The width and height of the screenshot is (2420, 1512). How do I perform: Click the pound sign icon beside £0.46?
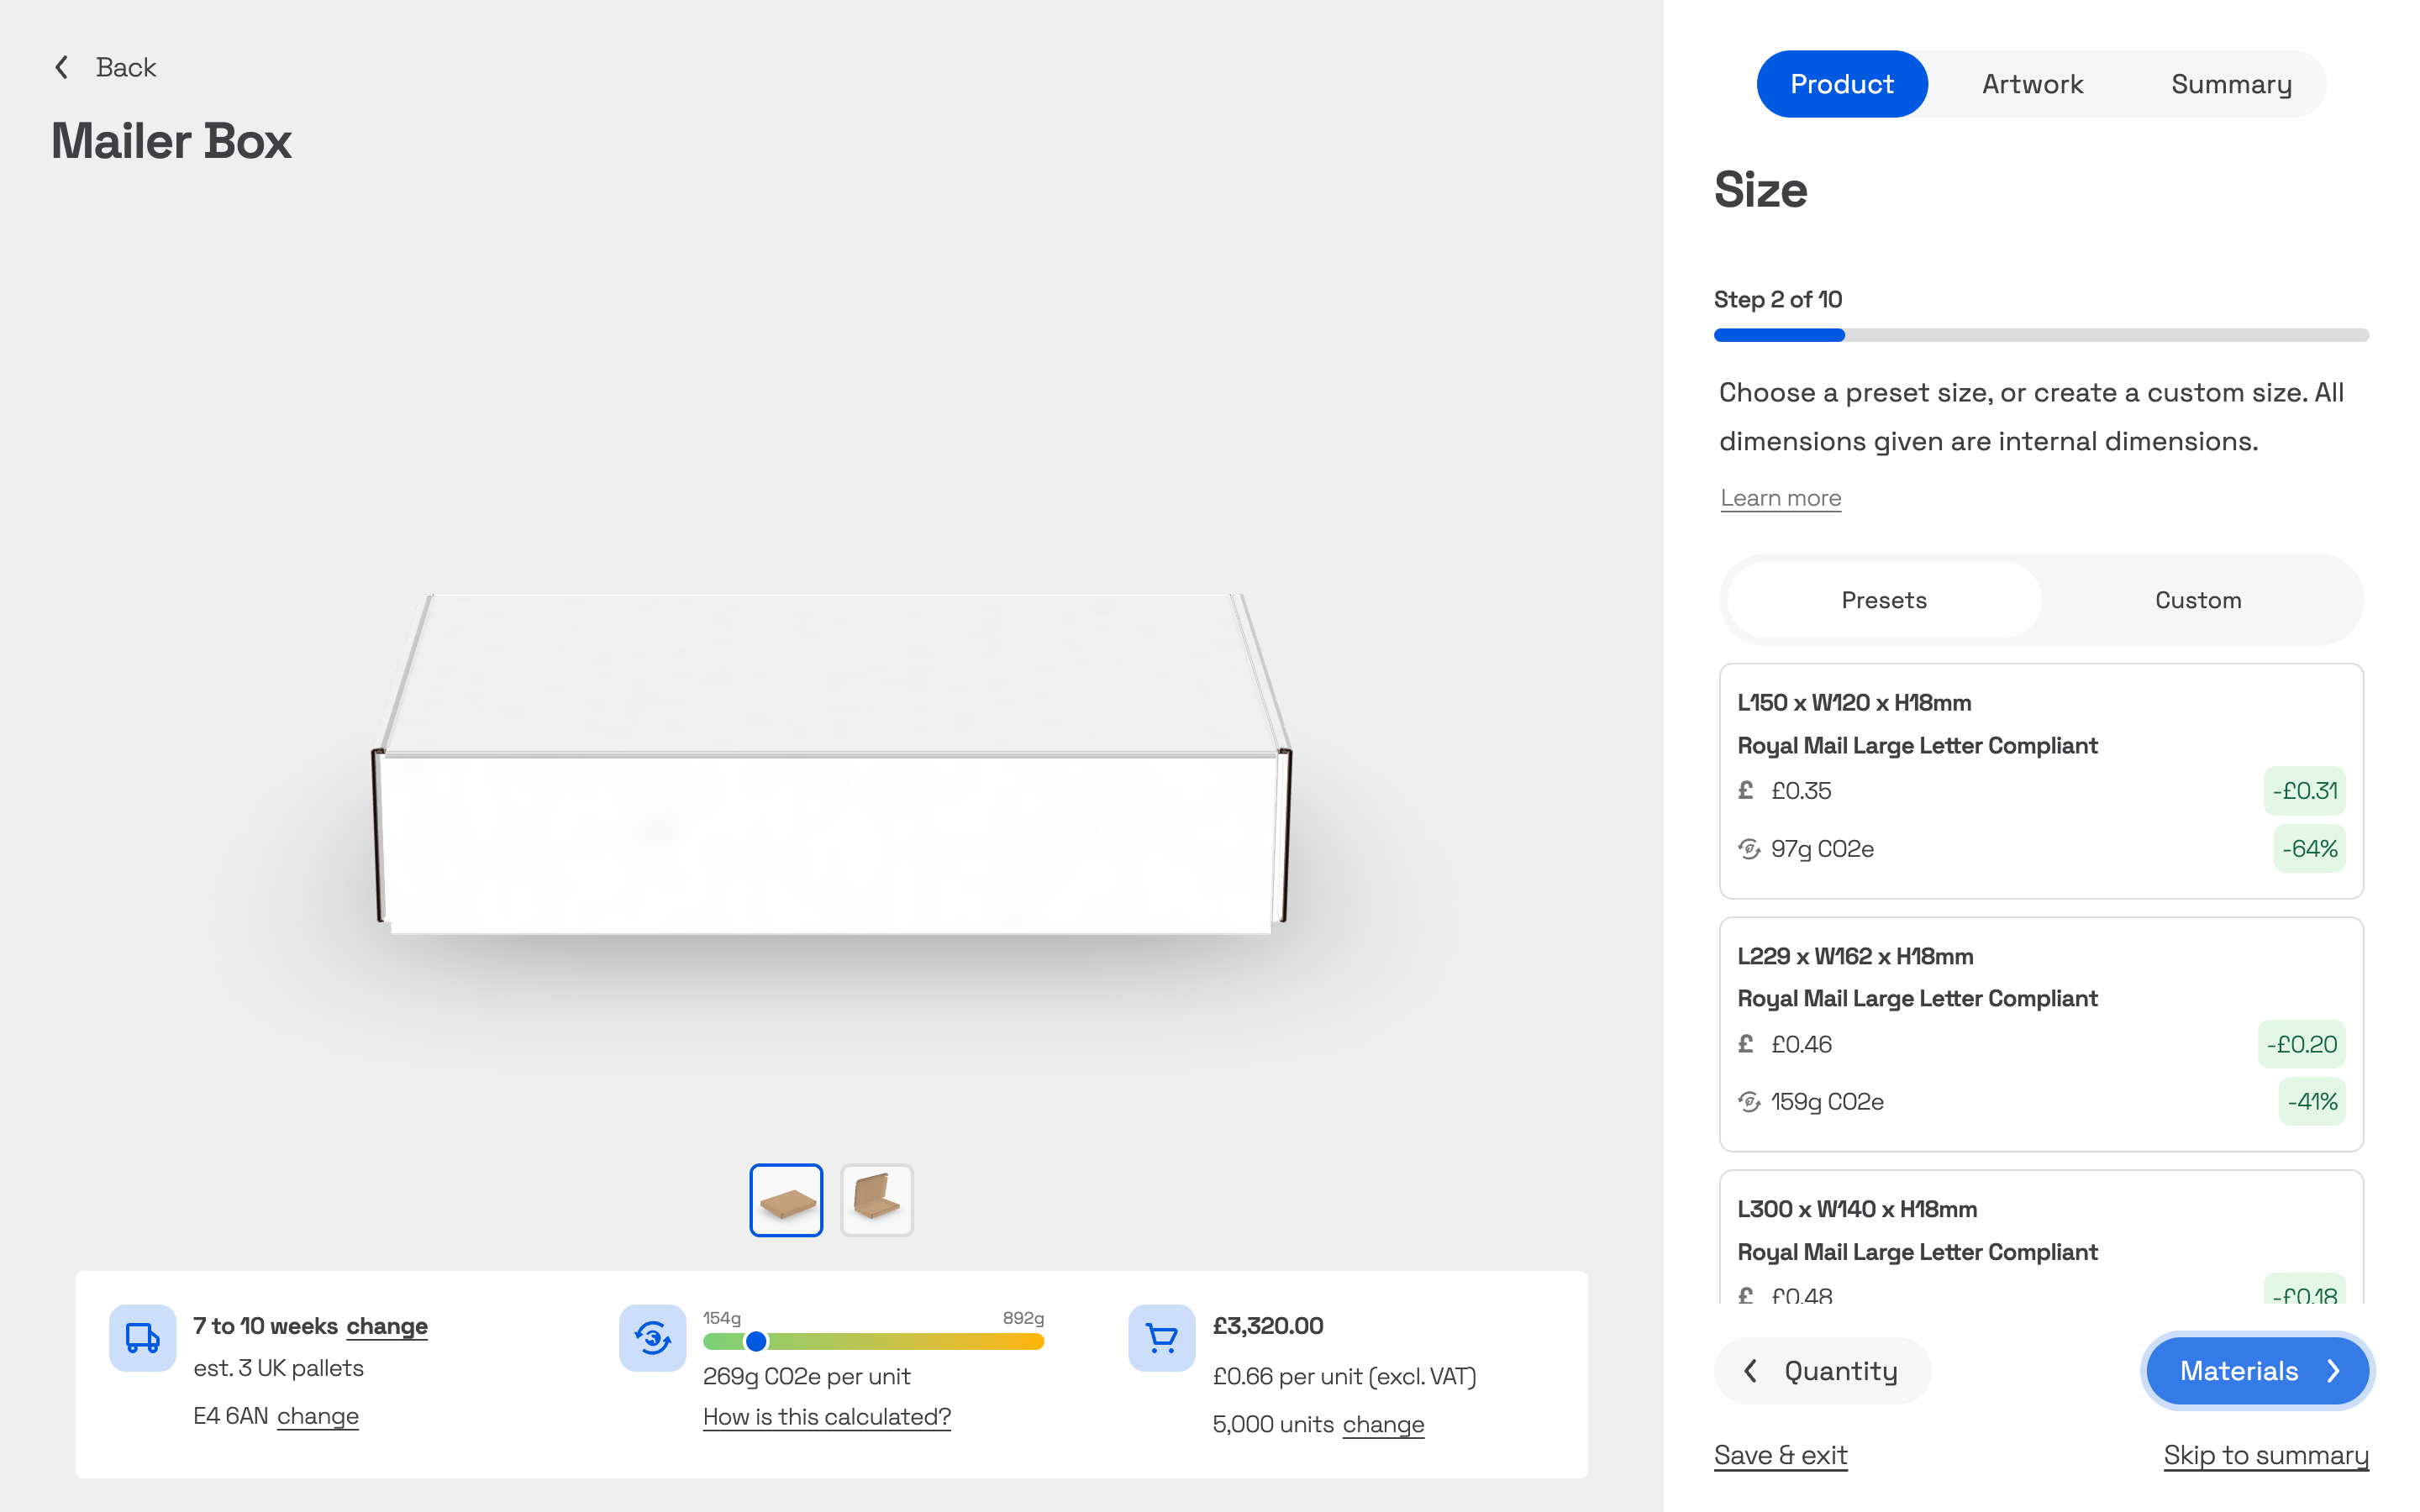(1746, 1043)
